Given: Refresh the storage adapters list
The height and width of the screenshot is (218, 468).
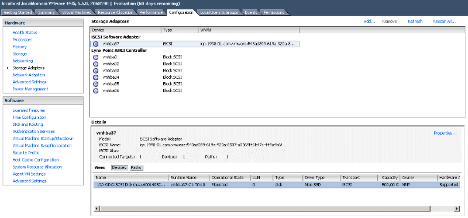Looking at the screenshot, I should (x=415, y=22).
